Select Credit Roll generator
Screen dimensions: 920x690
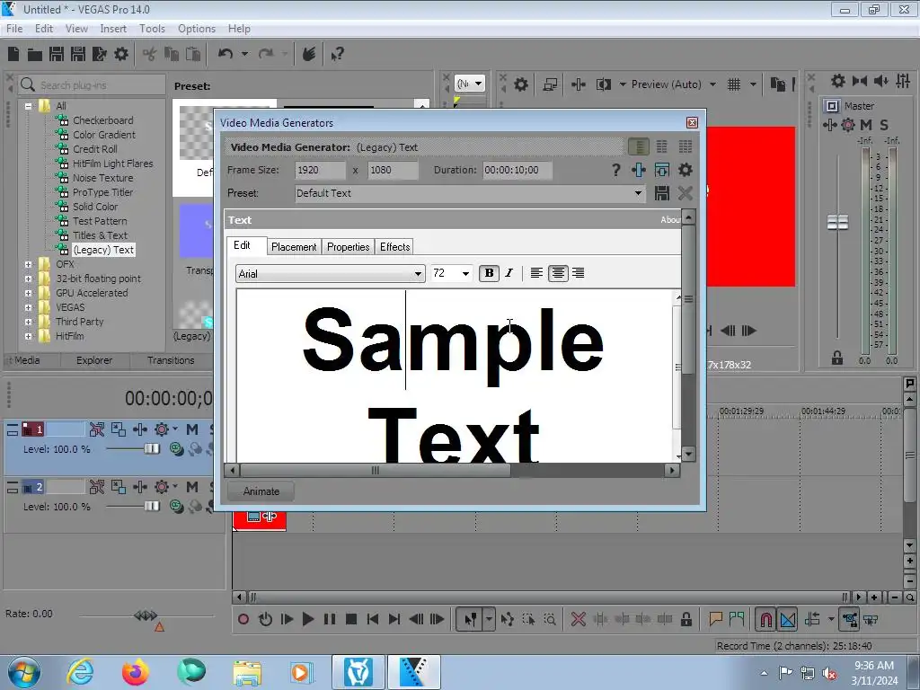95,149
